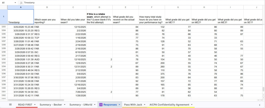Click the vertical scrollbar thumb

263,89
